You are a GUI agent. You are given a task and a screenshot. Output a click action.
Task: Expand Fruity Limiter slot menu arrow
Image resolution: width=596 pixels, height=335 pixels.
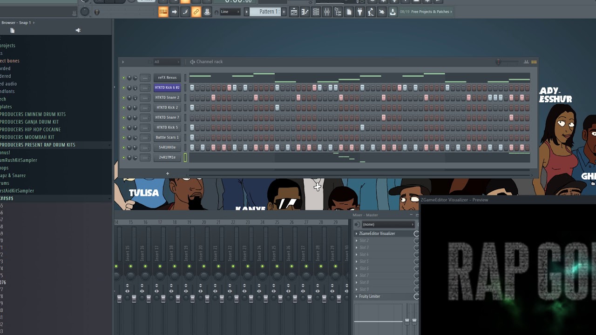coord(357,296)
